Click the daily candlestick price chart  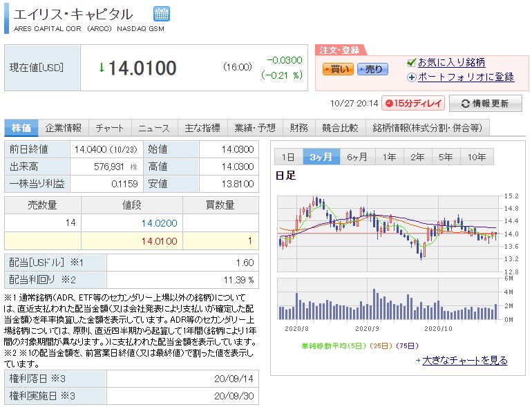pos(389,234)
